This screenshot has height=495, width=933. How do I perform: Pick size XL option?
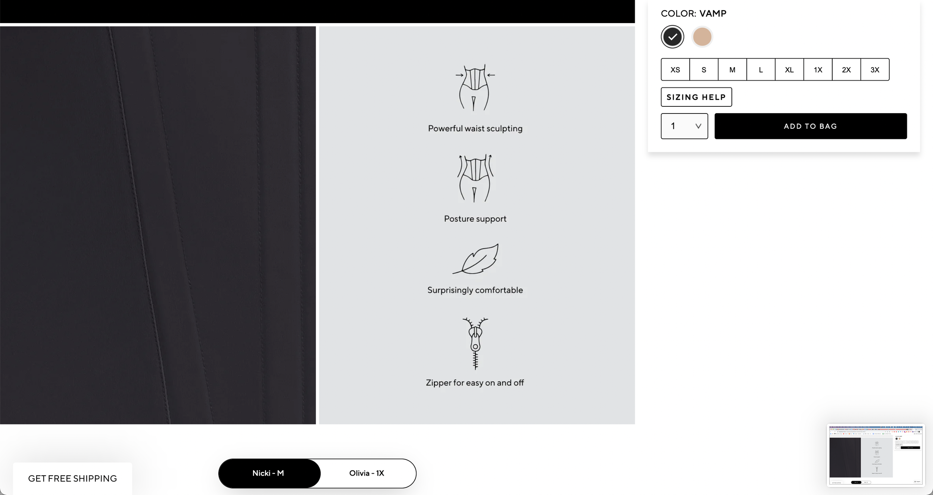(x=789, y=69)
